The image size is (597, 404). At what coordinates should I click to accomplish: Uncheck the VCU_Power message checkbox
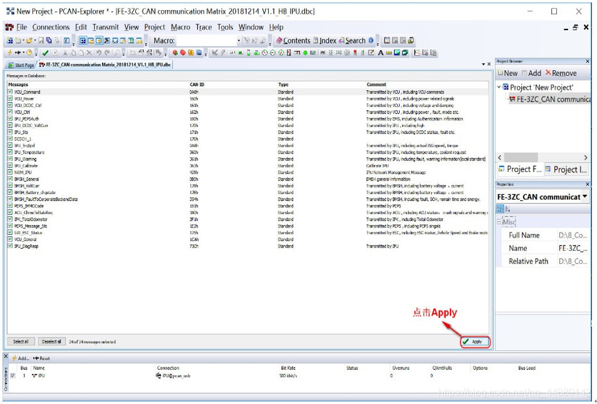click(10, 98)
